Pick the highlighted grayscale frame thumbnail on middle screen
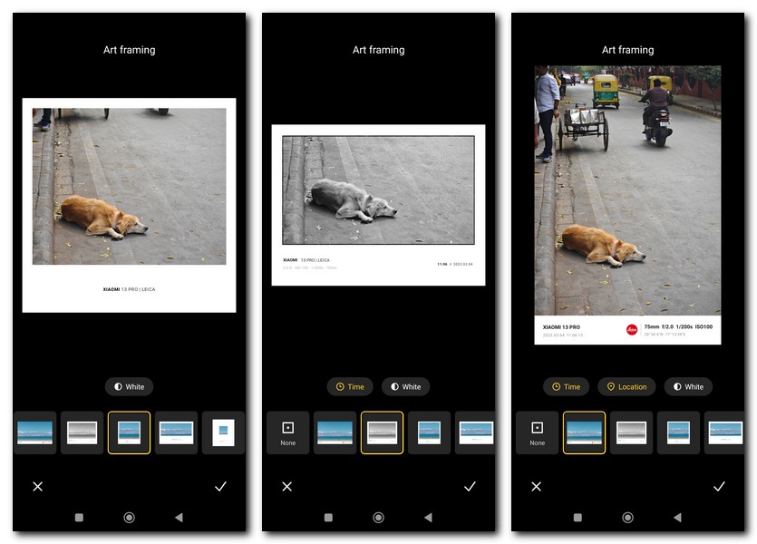The height and width of the screenshot is (544, 757). [x=382, y=432]
